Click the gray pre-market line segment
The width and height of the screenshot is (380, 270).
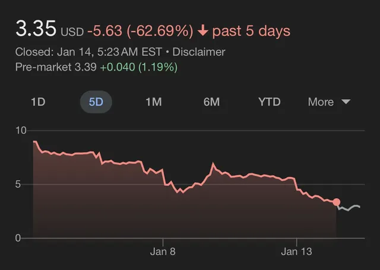[350, 208]
